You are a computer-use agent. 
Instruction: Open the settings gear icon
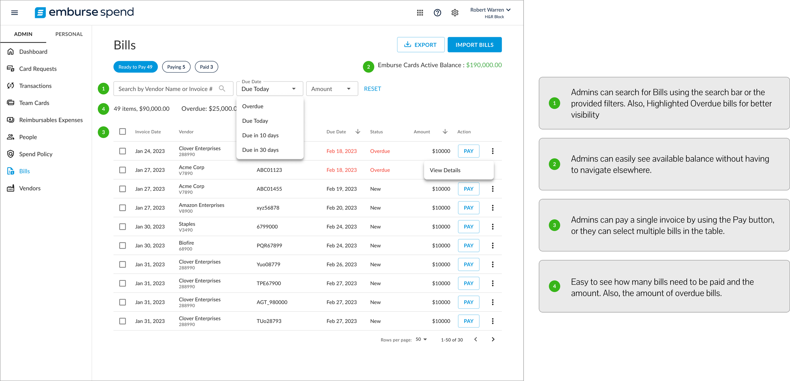pos(454,13)
